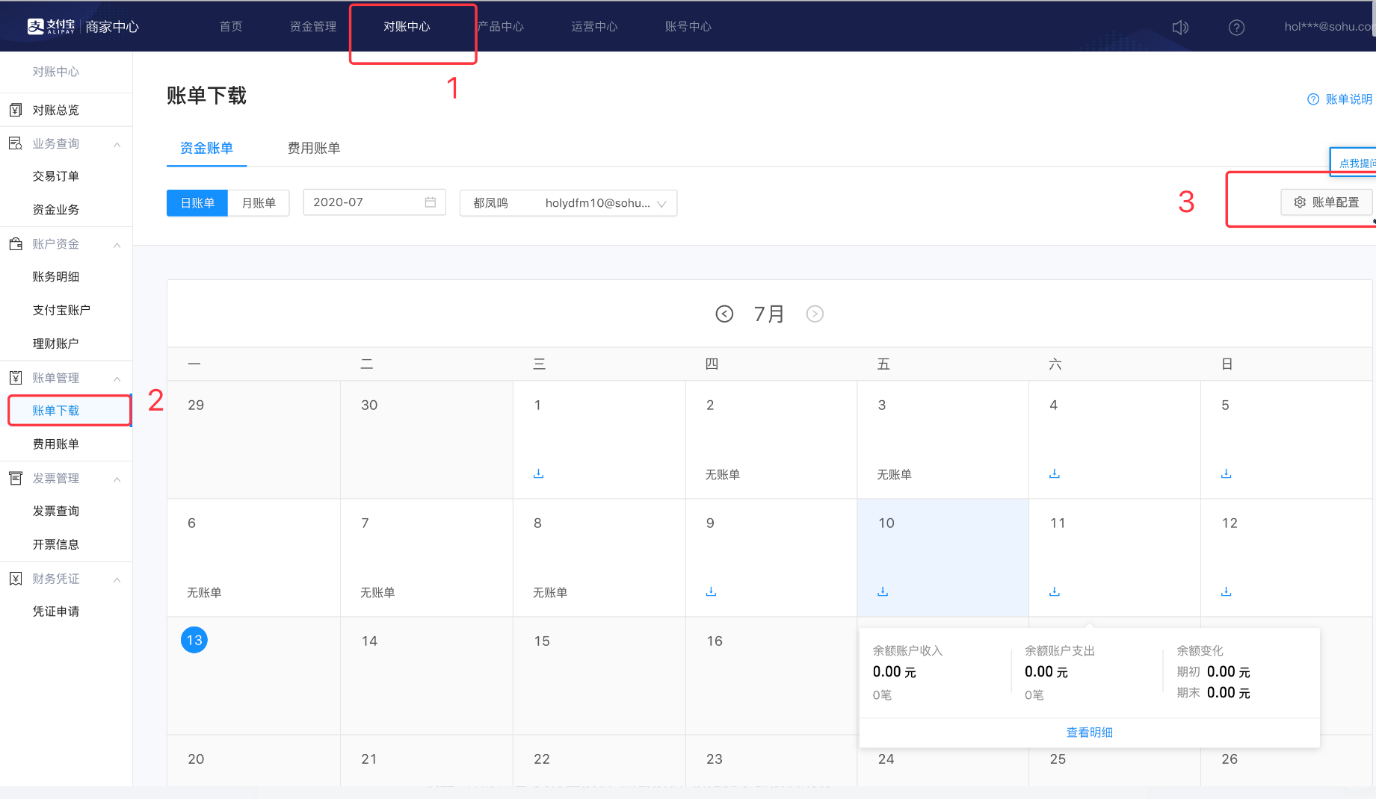Download the bill for July 5
The height and width of the screenshot is (799, 1376).
click(x=1227, y=473)
